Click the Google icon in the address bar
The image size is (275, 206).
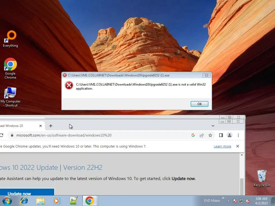click(x=193, y=135)
